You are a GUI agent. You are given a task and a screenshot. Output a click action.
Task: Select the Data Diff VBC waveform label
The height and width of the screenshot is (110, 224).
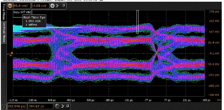(22, 12)
